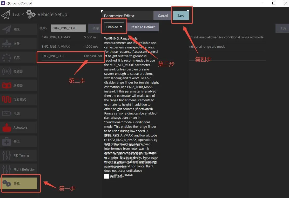Focus the 搜索 parameter search field
Image resolution: width=289 pixels, height=198 pixels.
click(x=68, y=28)
